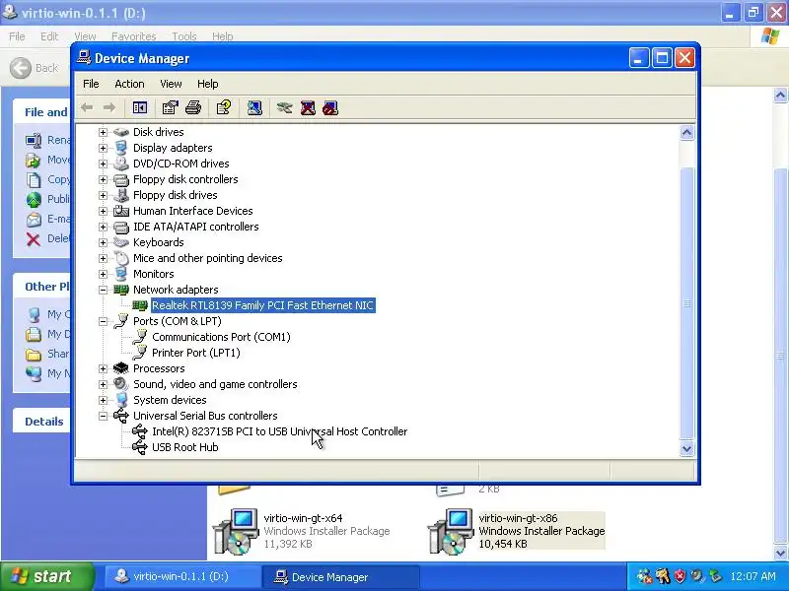
Task: Click the virtio-win-gt-x86 installer icon
Action: [451, 531]
